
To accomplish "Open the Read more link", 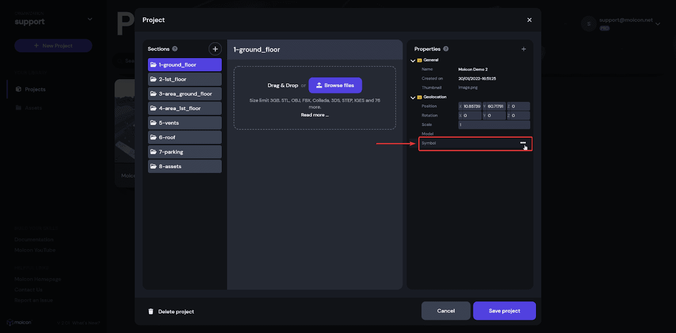I will click(315, 115).
